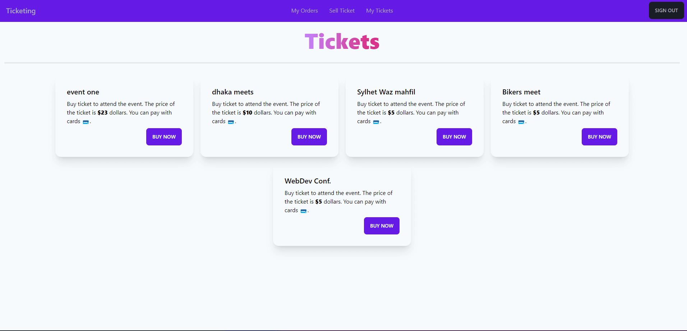Click BUY NOW for Bikers meet

coord(599,137)
